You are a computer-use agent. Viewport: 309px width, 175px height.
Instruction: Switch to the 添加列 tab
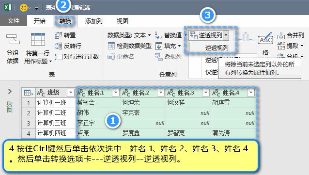pos(93,21)
